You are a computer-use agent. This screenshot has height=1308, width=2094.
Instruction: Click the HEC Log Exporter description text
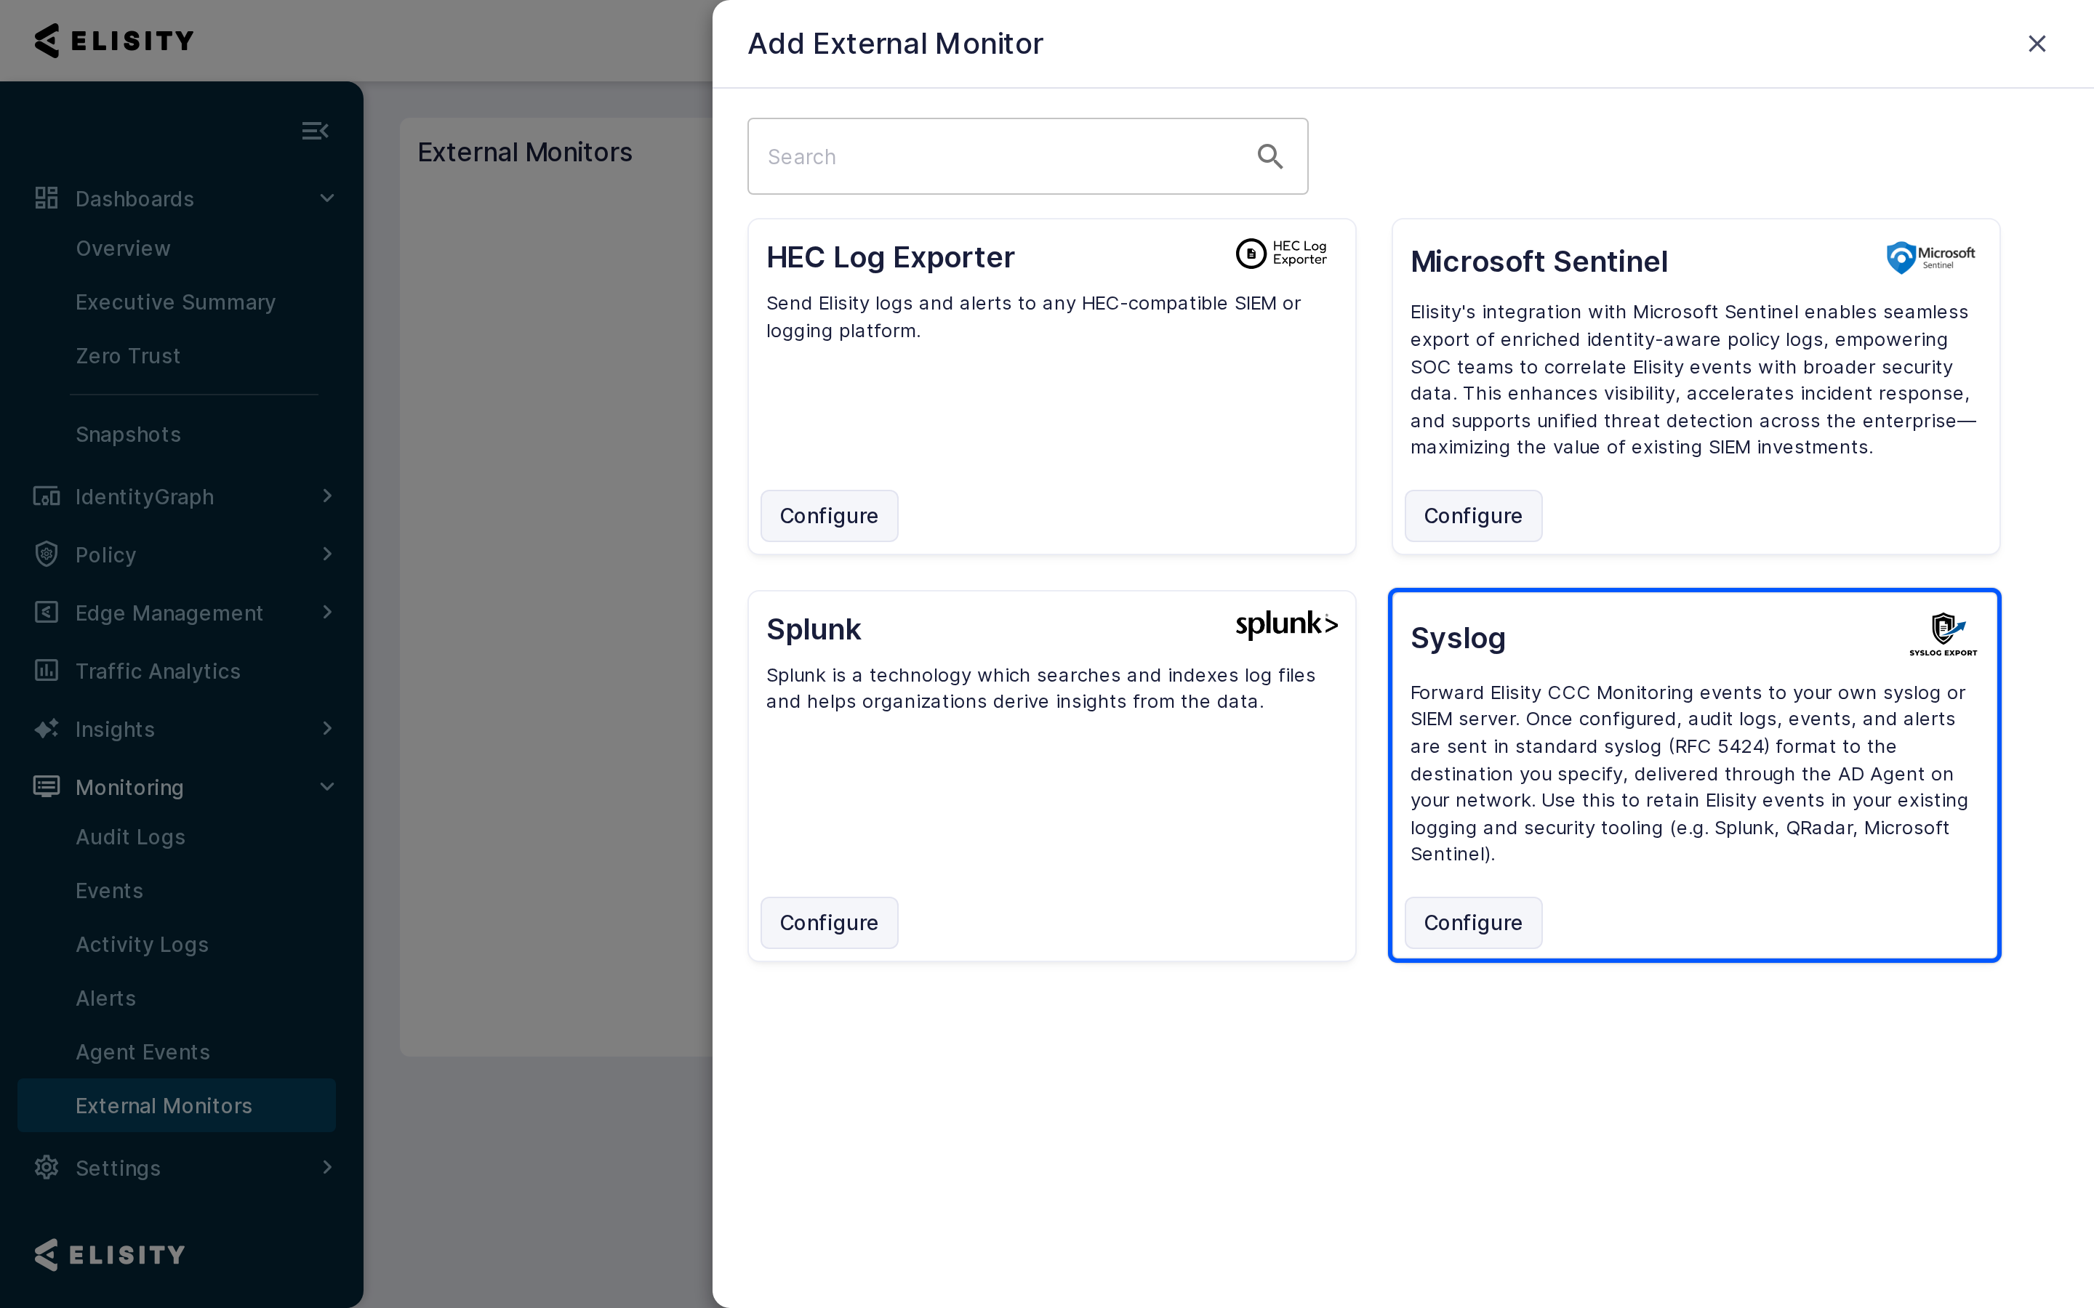pyautogui.click(x=1033, y=317)
